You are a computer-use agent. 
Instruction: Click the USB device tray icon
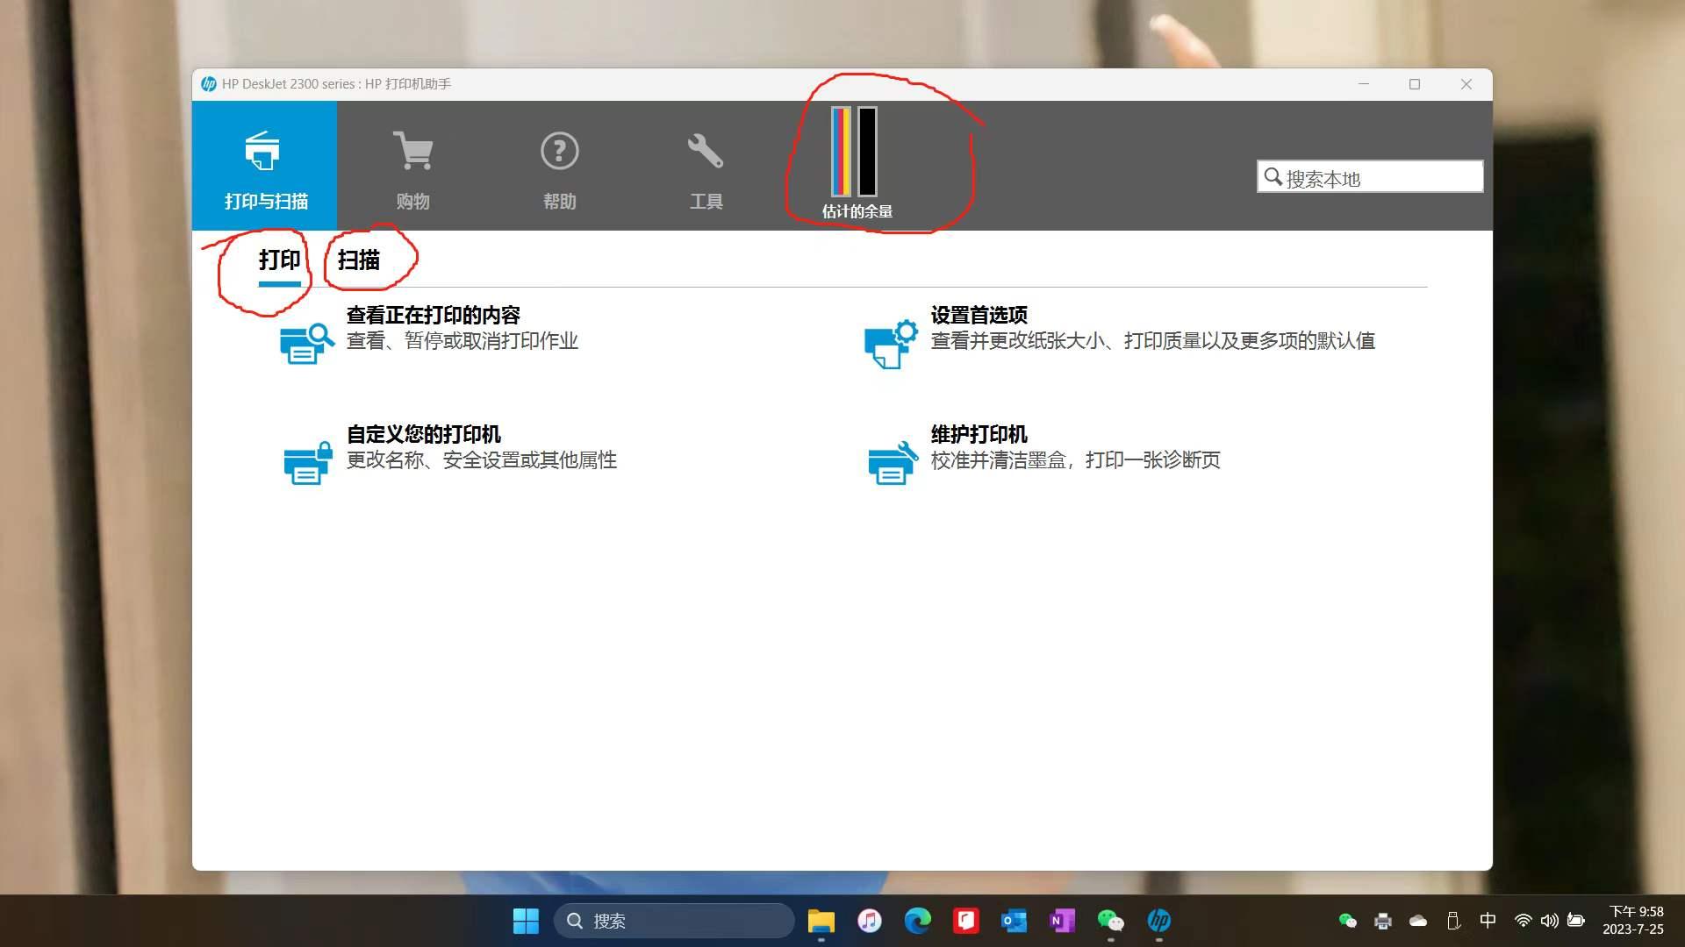(x=1453, y=921)
